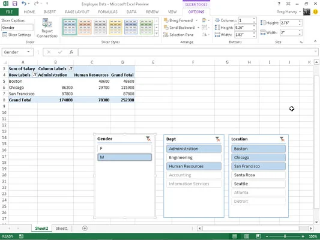Open Column Labels filter dropdown
This screenshot has width=320, height=240.
click(71, 68)
